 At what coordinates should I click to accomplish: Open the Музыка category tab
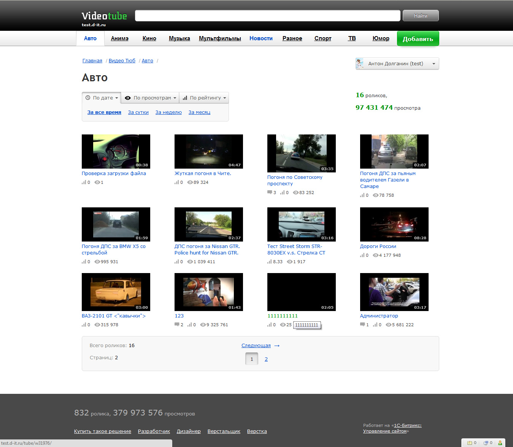[179, 38]
